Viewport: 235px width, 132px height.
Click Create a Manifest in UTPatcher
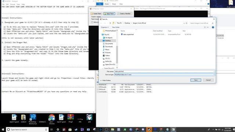pyautogui.click(x=124, y=14)
